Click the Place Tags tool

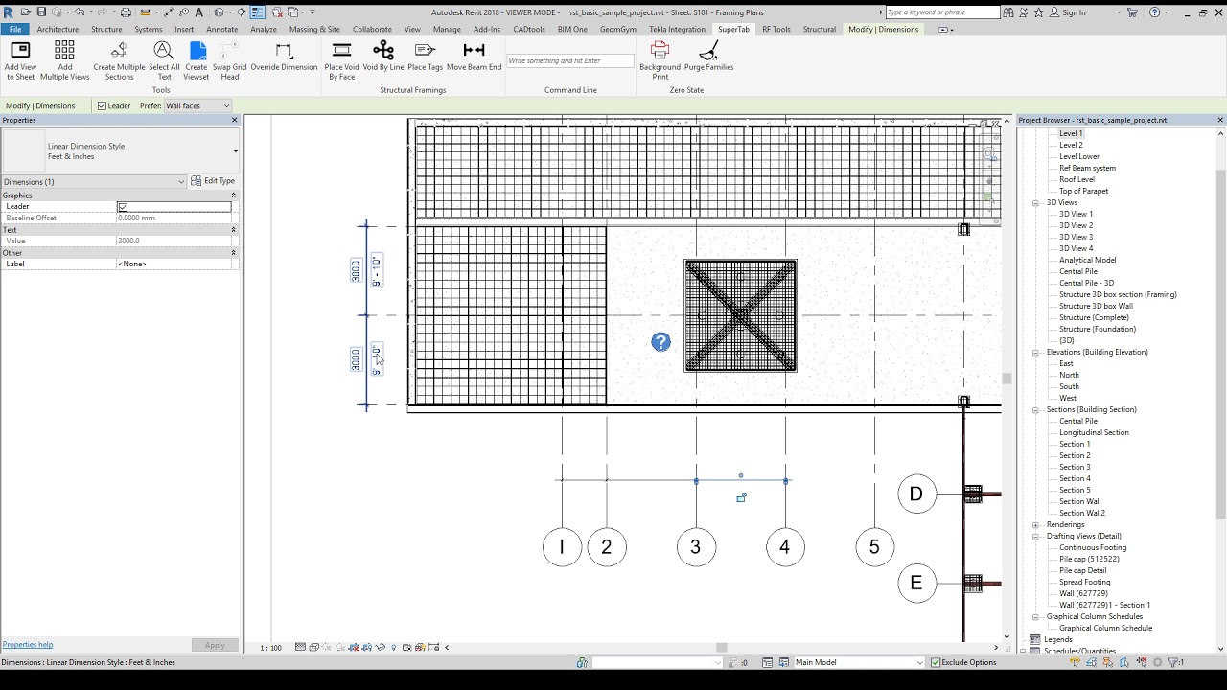425,57
